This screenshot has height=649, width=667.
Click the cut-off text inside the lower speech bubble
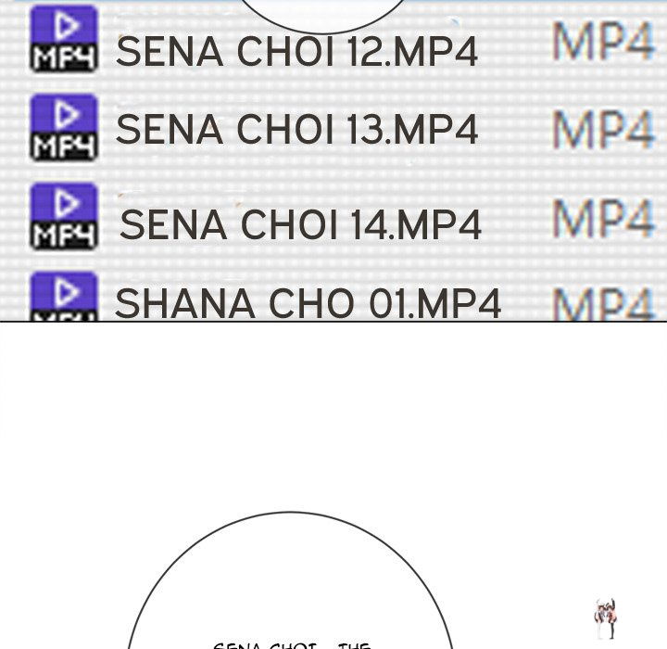click(x=292, y=643)
